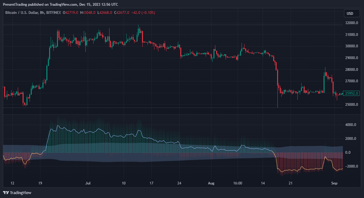Select the 28000.0 price axis label
Image resolution: width=364 pixels, height=198 pixels.
click(x=352, y=70)
